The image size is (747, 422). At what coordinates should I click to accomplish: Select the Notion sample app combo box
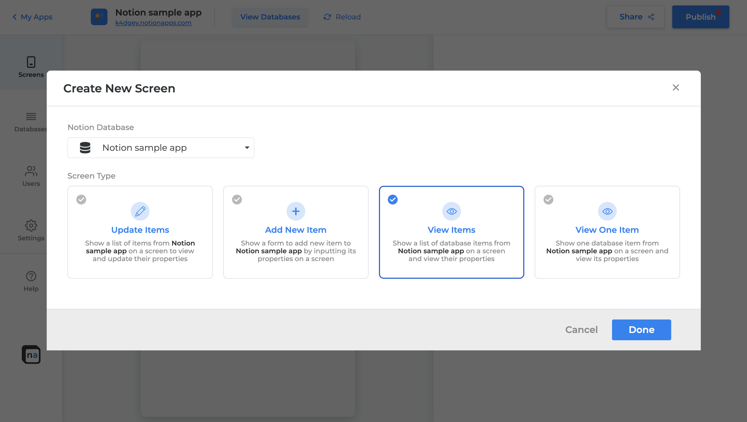tap(161, 148)
